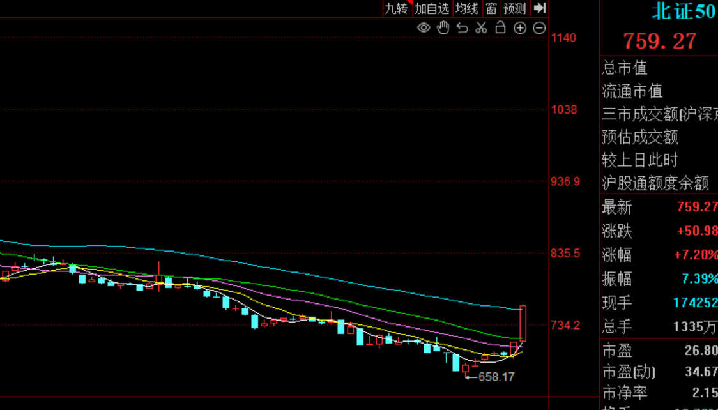Viewport: 718px width, 410px height.
Task: Click the 734.2 price axis label
Action: tap(566, 325)
